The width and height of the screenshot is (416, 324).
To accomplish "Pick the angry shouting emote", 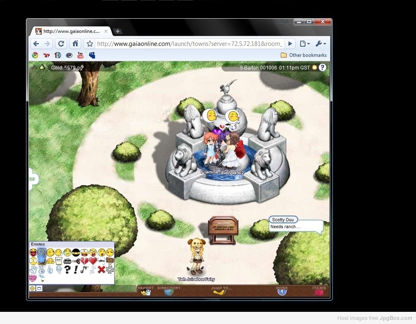I will pyautogui.click(x=93, y=253).
